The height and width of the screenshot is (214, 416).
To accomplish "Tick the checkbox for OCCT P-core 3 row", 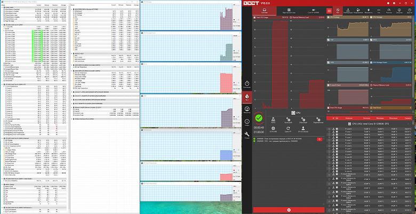I will [x=329, y=138].
